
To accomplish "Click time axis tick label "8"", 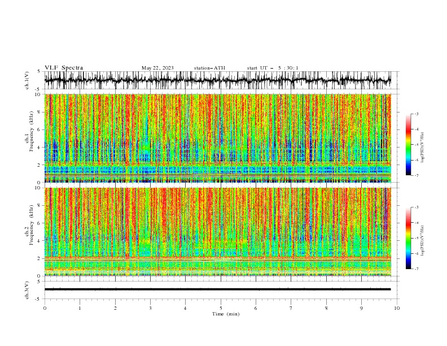I will [x=326, y=308].
